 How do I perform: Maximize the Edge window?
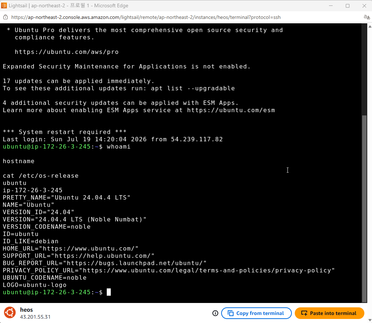(348, 6)
